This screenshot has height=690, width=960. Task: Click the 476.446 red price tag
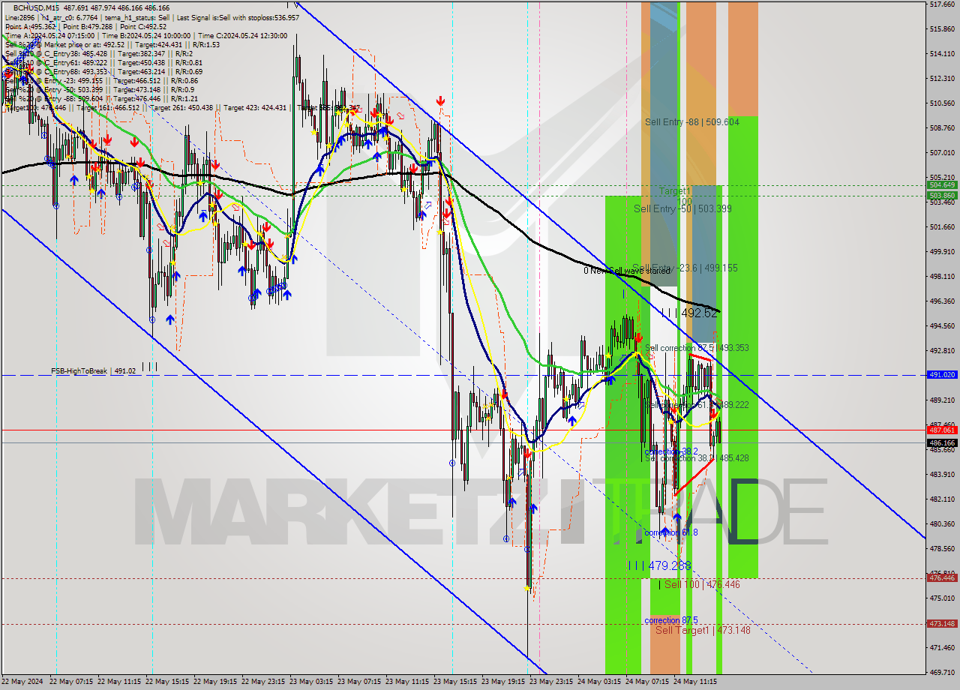(942, 577)
